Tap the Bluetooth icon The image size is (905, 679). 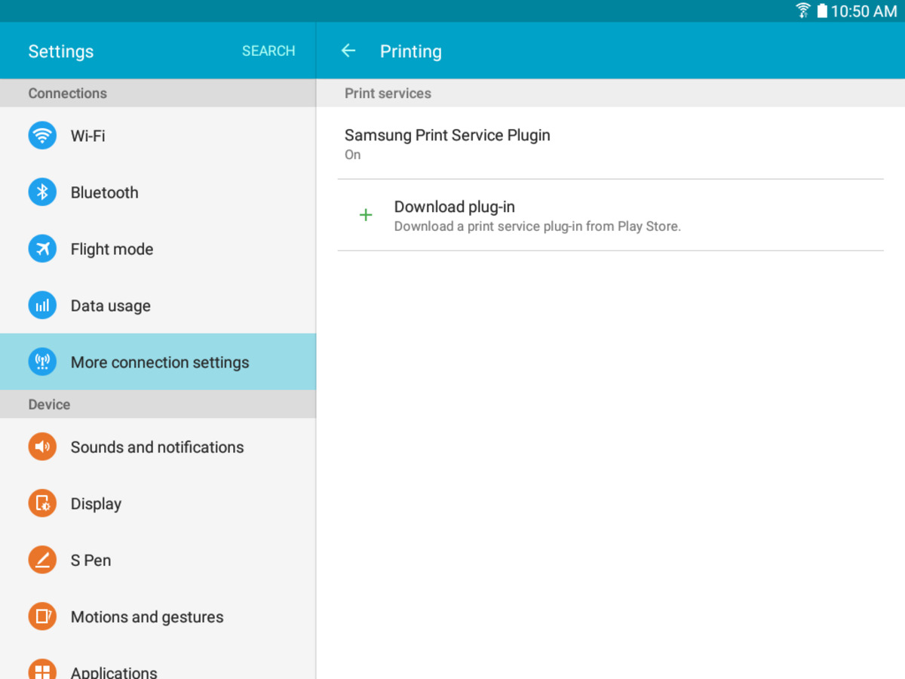[x=42, y=192]
